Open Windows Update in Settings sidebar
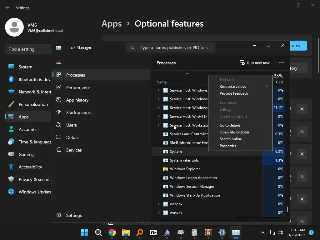This screenshot has height=240, width=320. click(x=28, y=192)
